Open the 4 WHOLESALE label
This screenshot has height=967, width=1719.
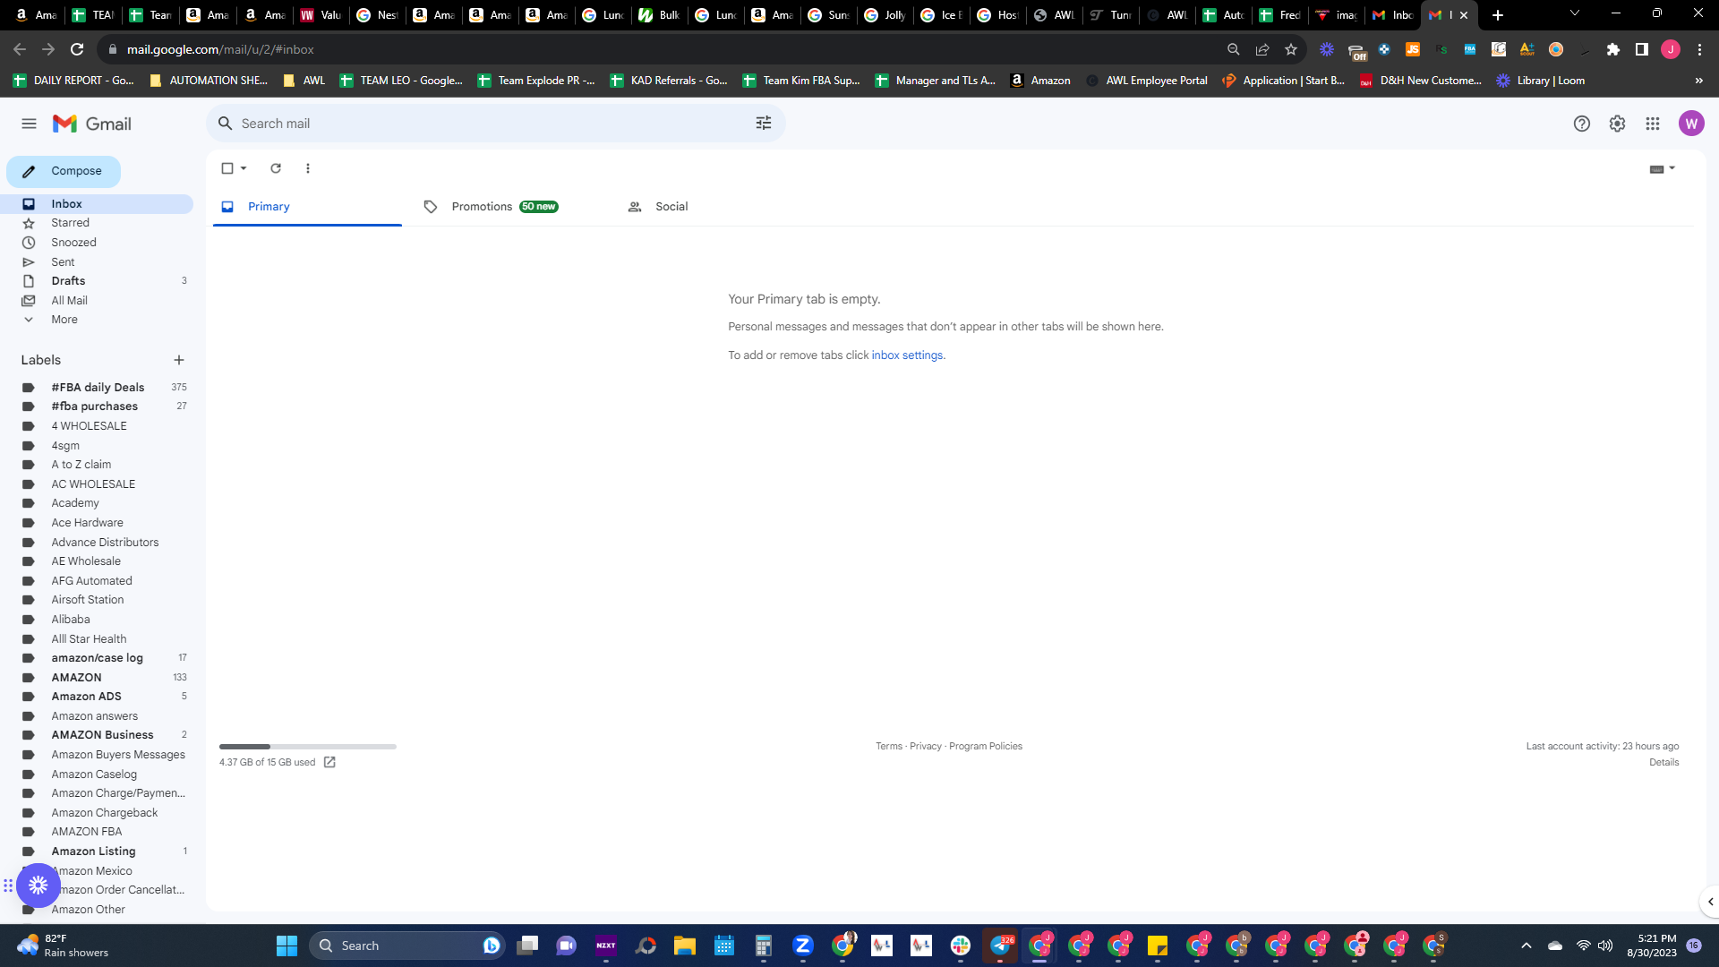click(97, 426)
